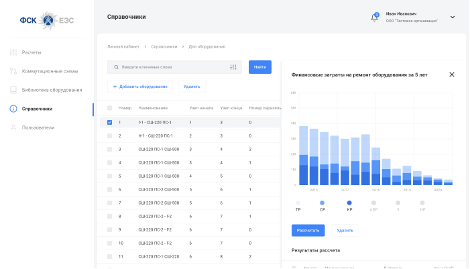Select the Н-1 - СШ-220 ПС-1 row name

[x=156, y=136]
